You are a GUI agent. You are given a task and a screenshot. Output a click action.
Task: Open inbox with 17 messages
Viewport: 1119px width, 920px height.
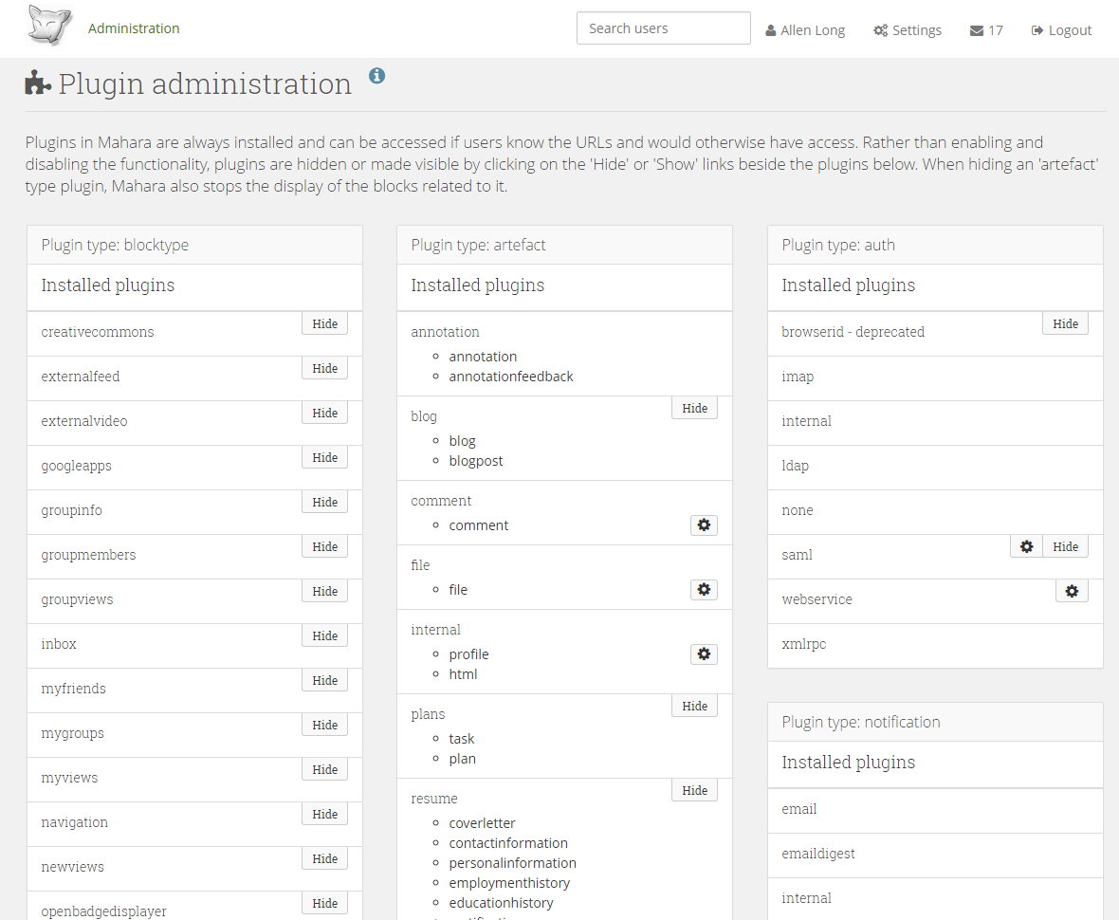click(986, 30)
